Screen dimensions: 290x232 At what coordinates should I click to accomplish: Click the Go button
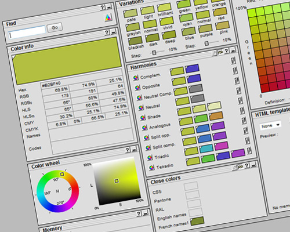(x=55, y=28)
